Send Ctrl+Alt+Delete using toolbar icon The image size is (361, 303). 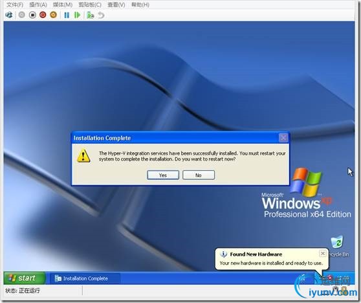(x=9, y=15)
